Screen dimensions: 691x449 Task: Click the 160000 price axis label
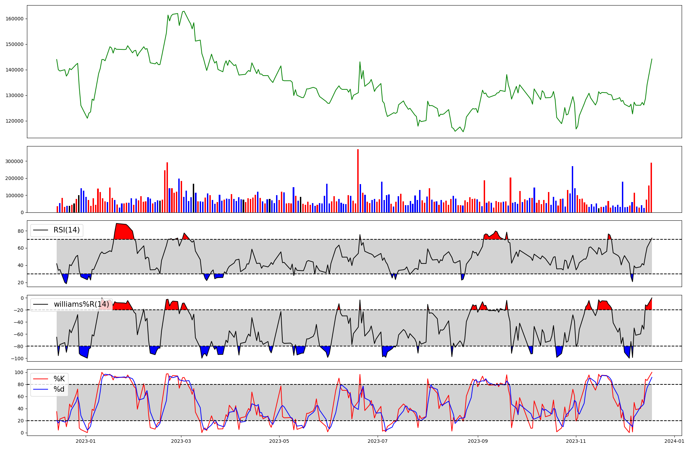pyautogui.click(x=15, y=19)
